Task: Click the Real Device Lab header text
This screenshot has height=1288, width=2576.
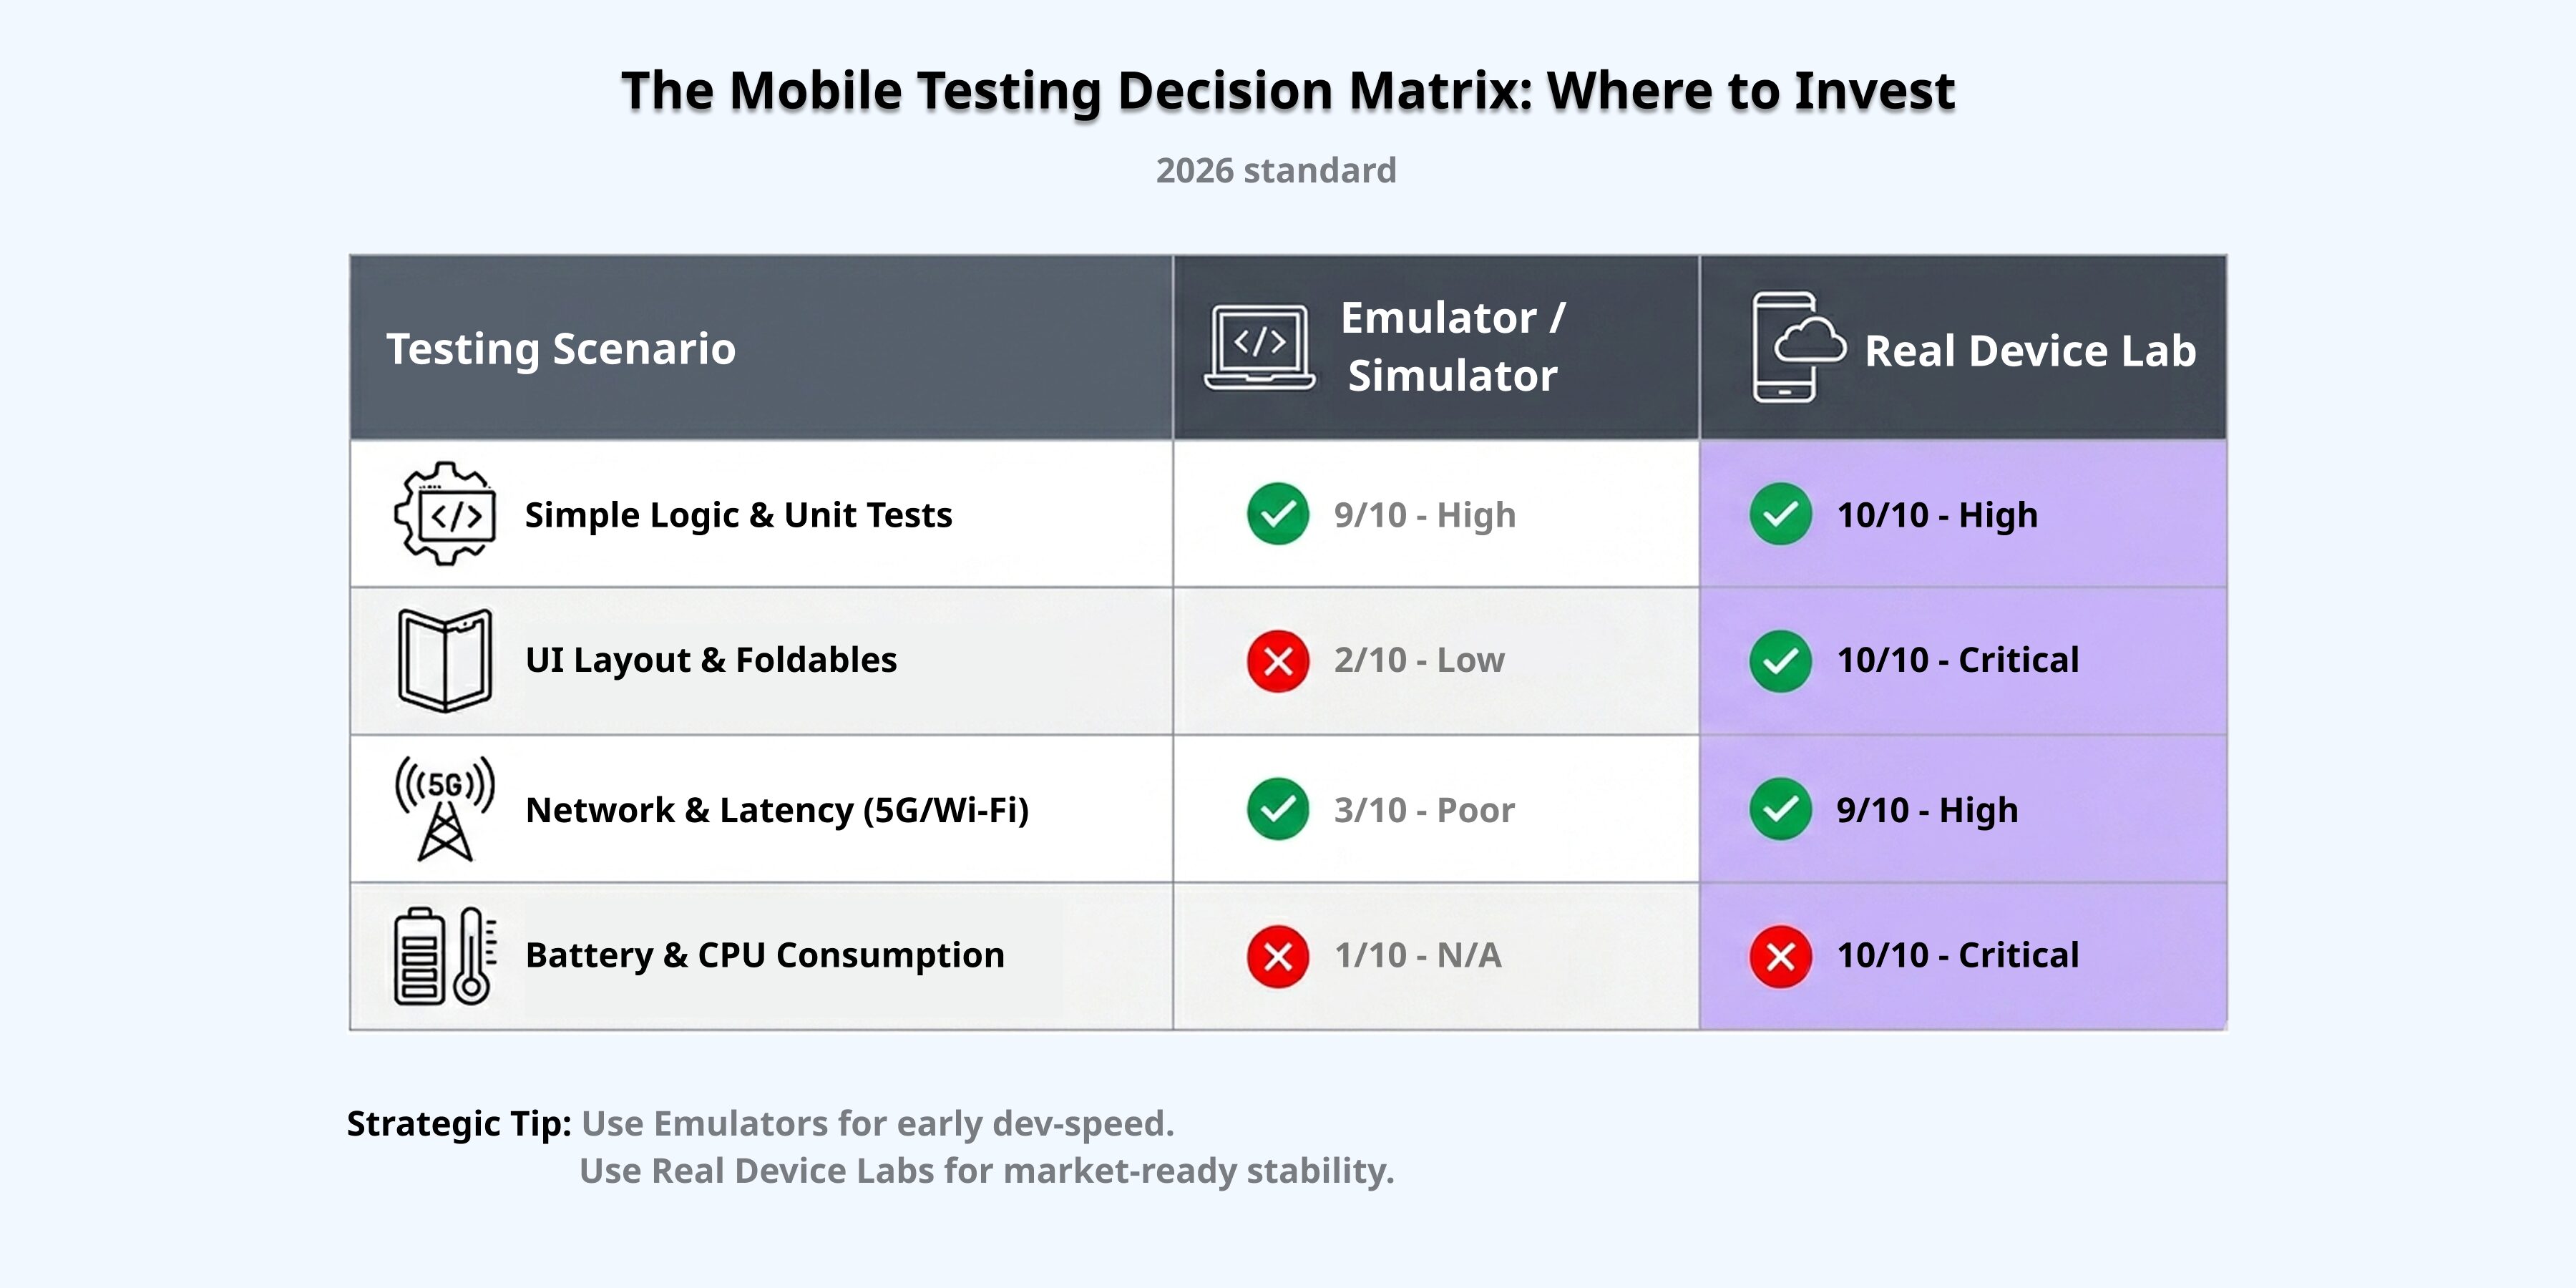Action: (2030, 351)
